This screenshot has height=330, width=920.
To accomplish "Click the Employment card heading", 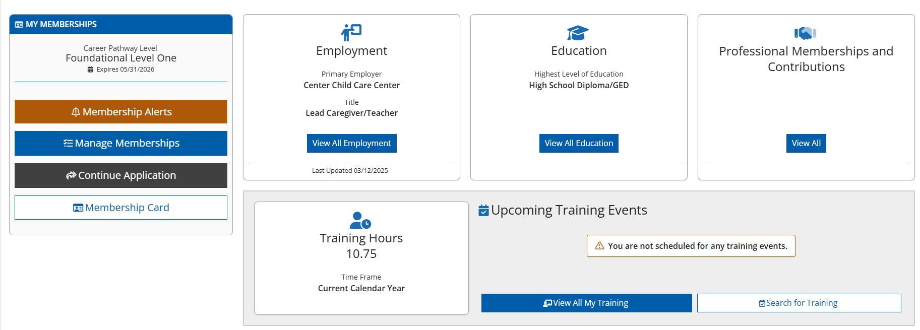I will pos(352,51).
